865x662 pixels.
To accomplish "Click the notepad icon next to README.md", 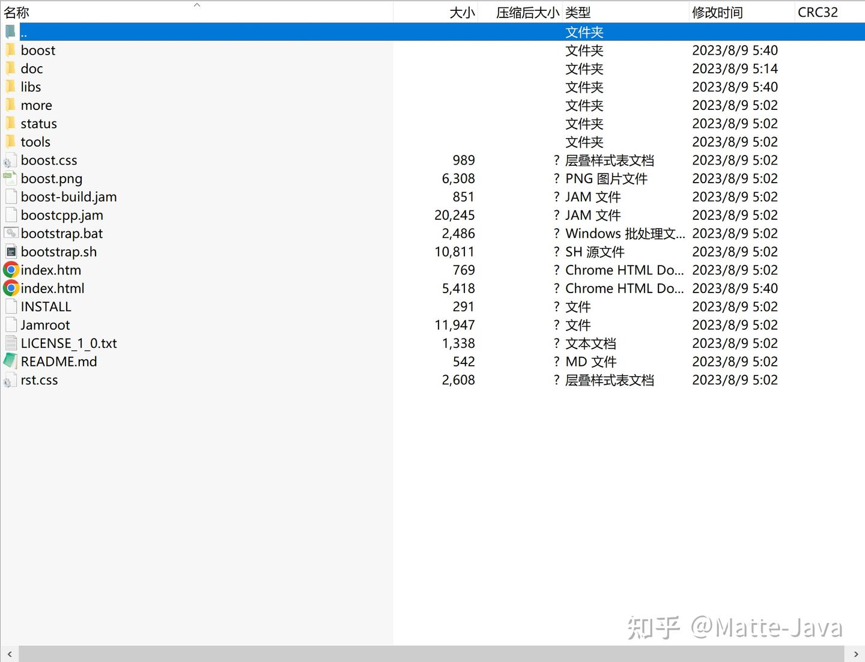I will pyautogui.click(x=9, y=361).
